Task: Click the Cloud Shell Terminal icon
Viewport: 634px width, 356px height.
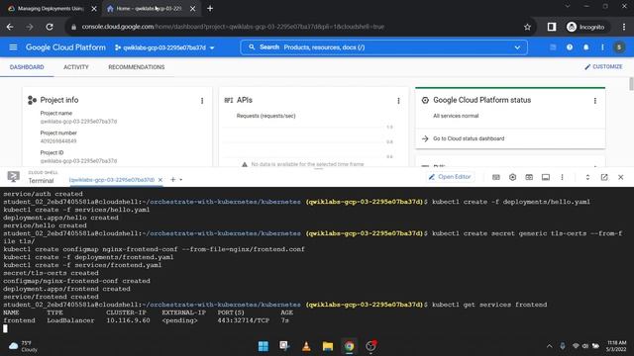Action: tap(13, 177)
